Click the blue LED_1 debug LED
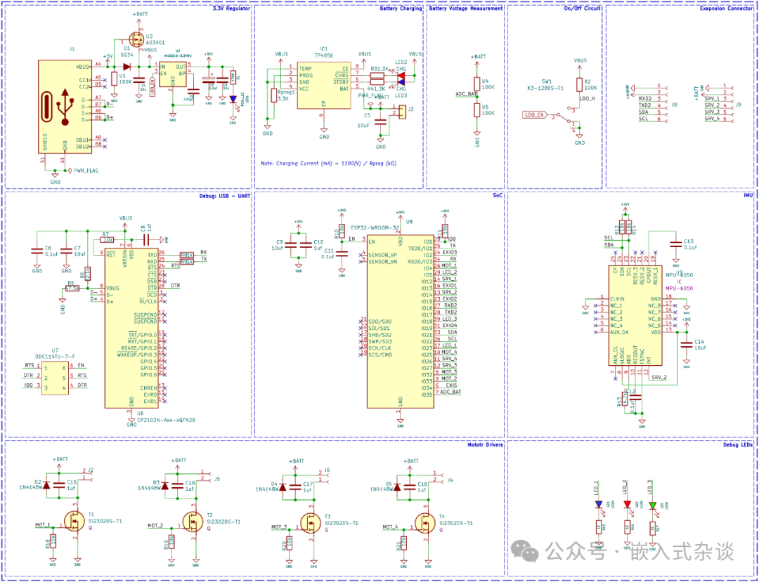The image size is (759, 582). point(599,505)
